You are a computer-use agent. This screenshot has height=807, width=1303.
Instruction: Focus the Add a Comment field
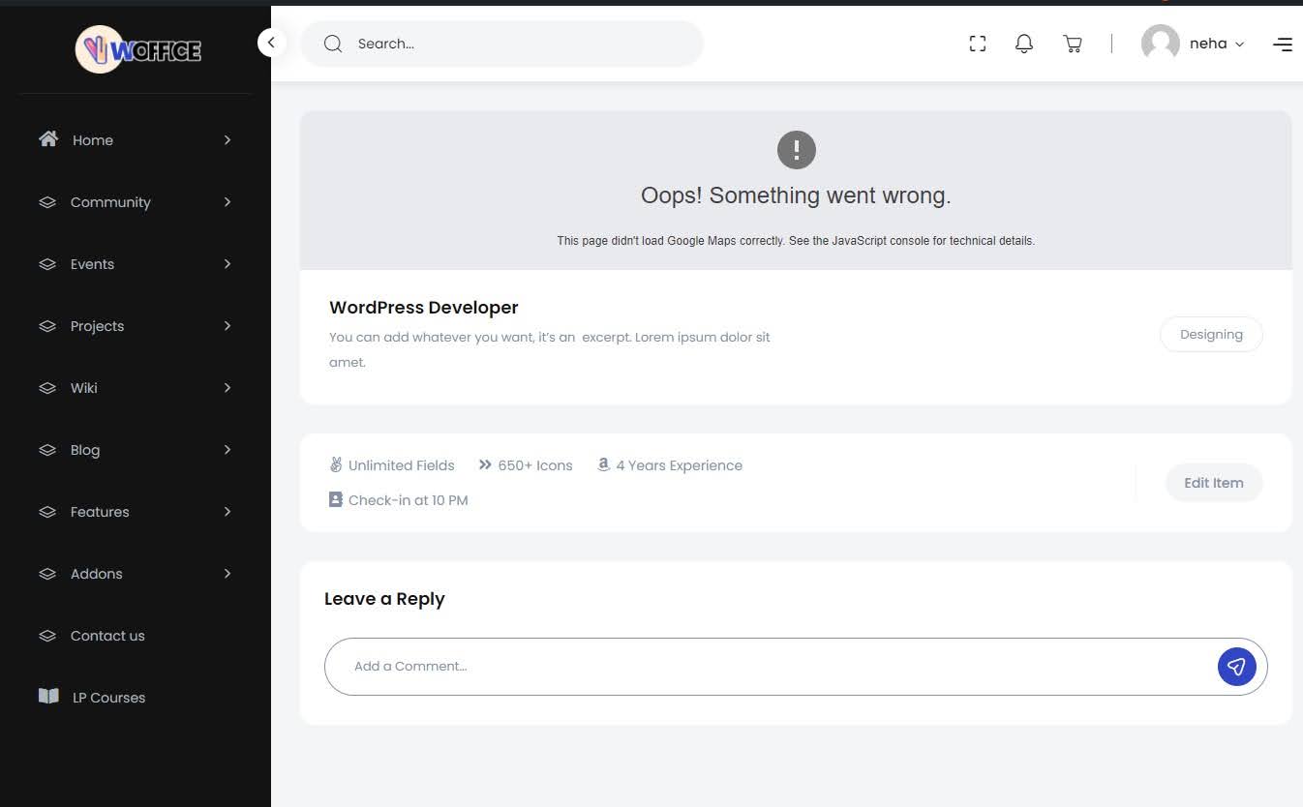(765, 667)
